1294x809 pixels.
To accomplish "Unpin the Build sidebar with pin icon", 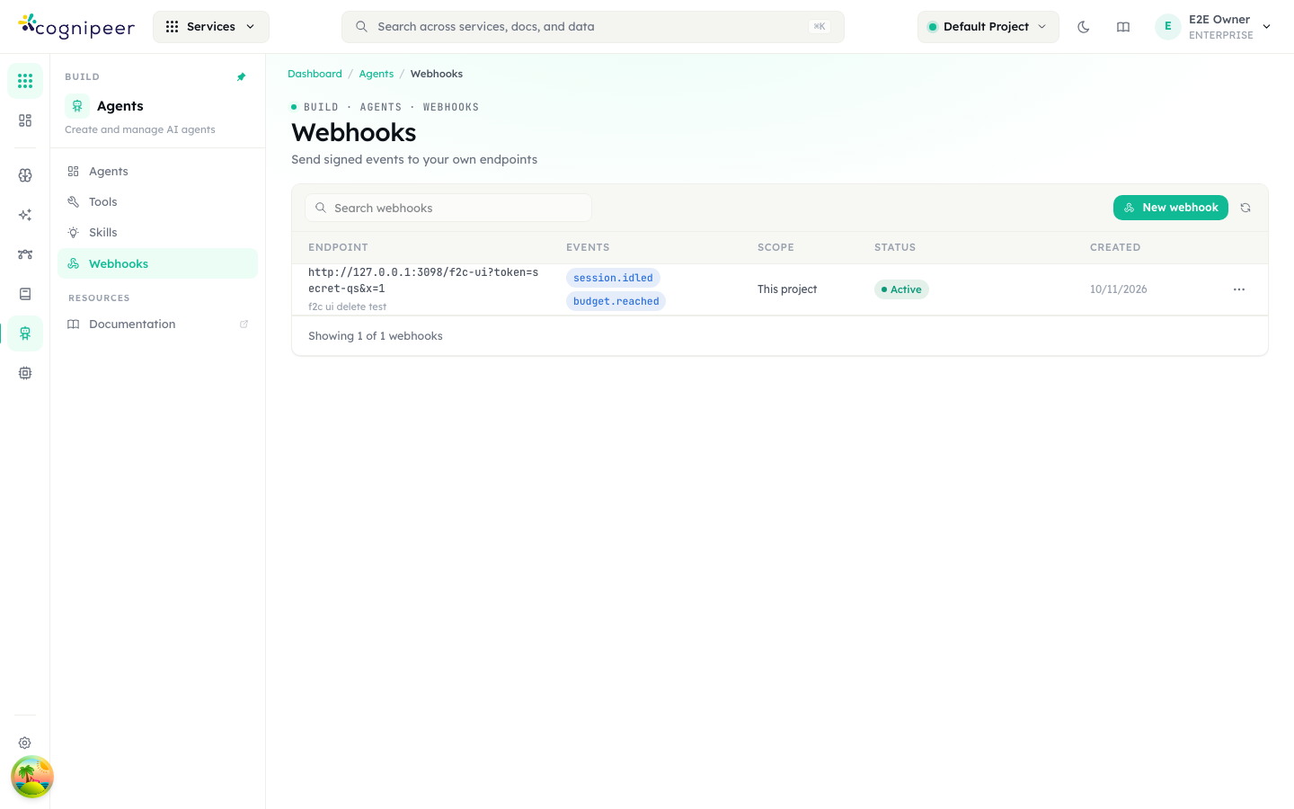I will [x=241, y=77].
